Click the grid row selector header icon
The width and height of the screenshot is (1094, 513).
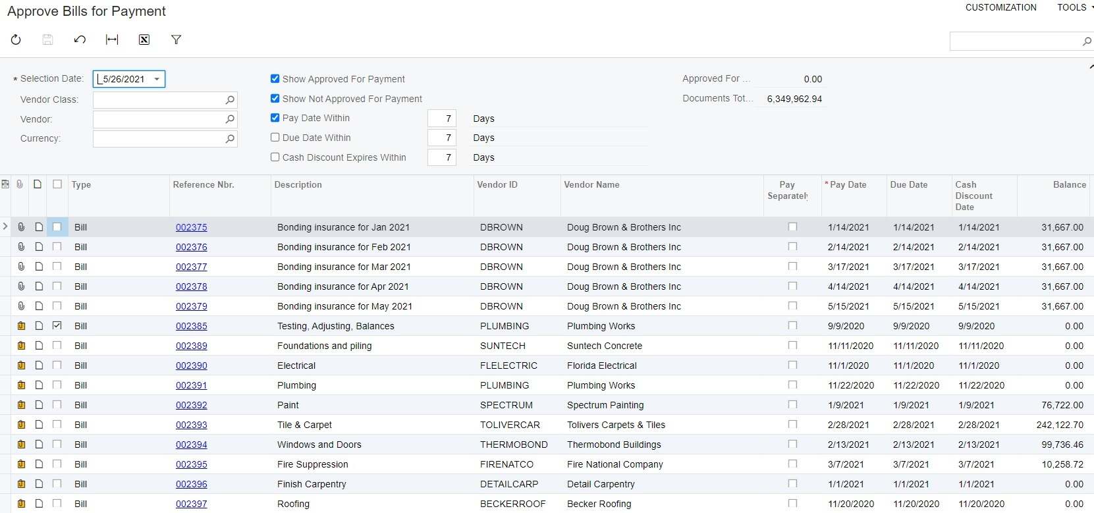5,184
